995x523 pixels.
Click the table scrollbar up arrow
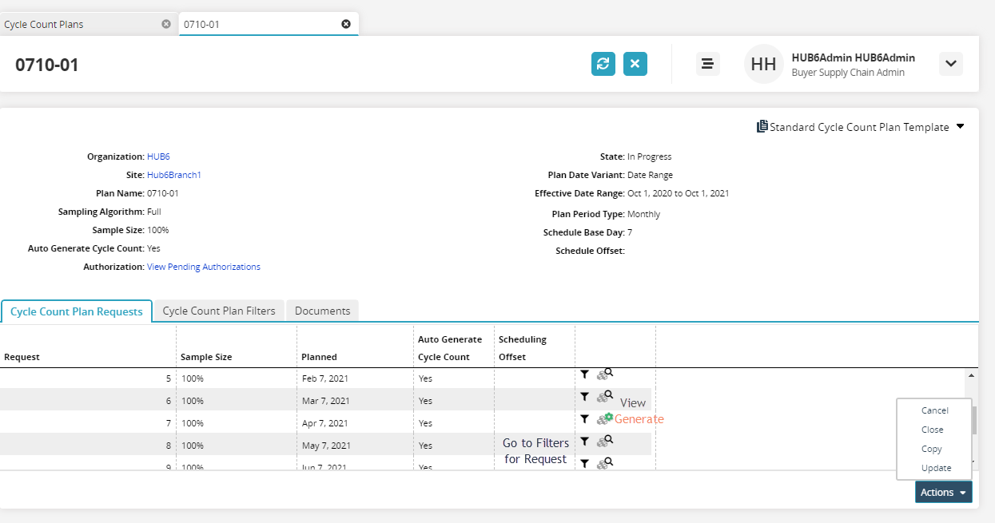click(972, 375)
